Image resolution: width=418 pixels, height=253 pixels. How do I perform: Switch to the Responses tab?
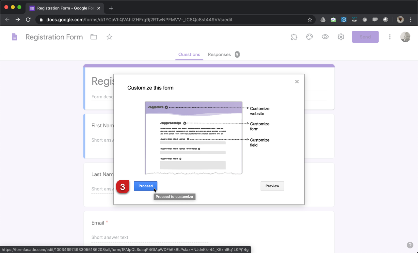click(x=219, y=54)
